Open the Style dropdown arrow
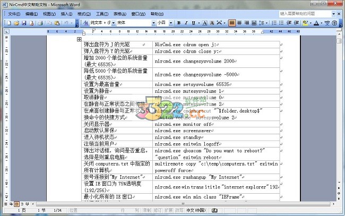Screen dimensions: 345x216 114,23
